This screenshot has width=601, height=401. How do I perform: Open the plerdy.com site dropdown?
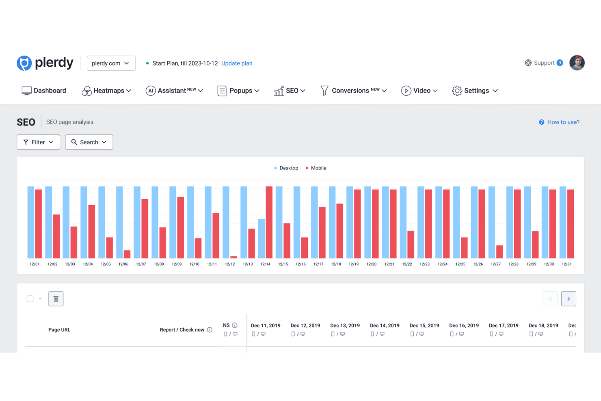tap(111, 63)
